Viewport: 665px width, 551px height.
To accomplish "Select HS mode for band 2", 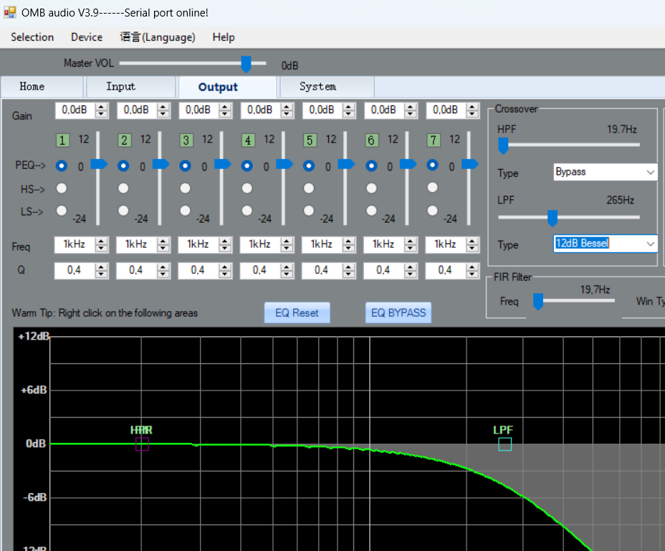I will tap(123, 188).
